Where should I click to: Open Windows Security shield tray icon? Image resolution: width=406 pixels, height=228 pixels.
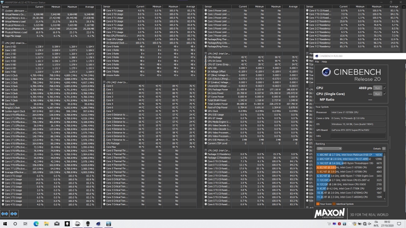click(x=354, y=224)
